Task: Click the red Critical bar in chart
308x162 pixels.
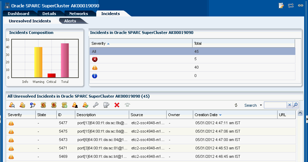Action: (51, 76)
